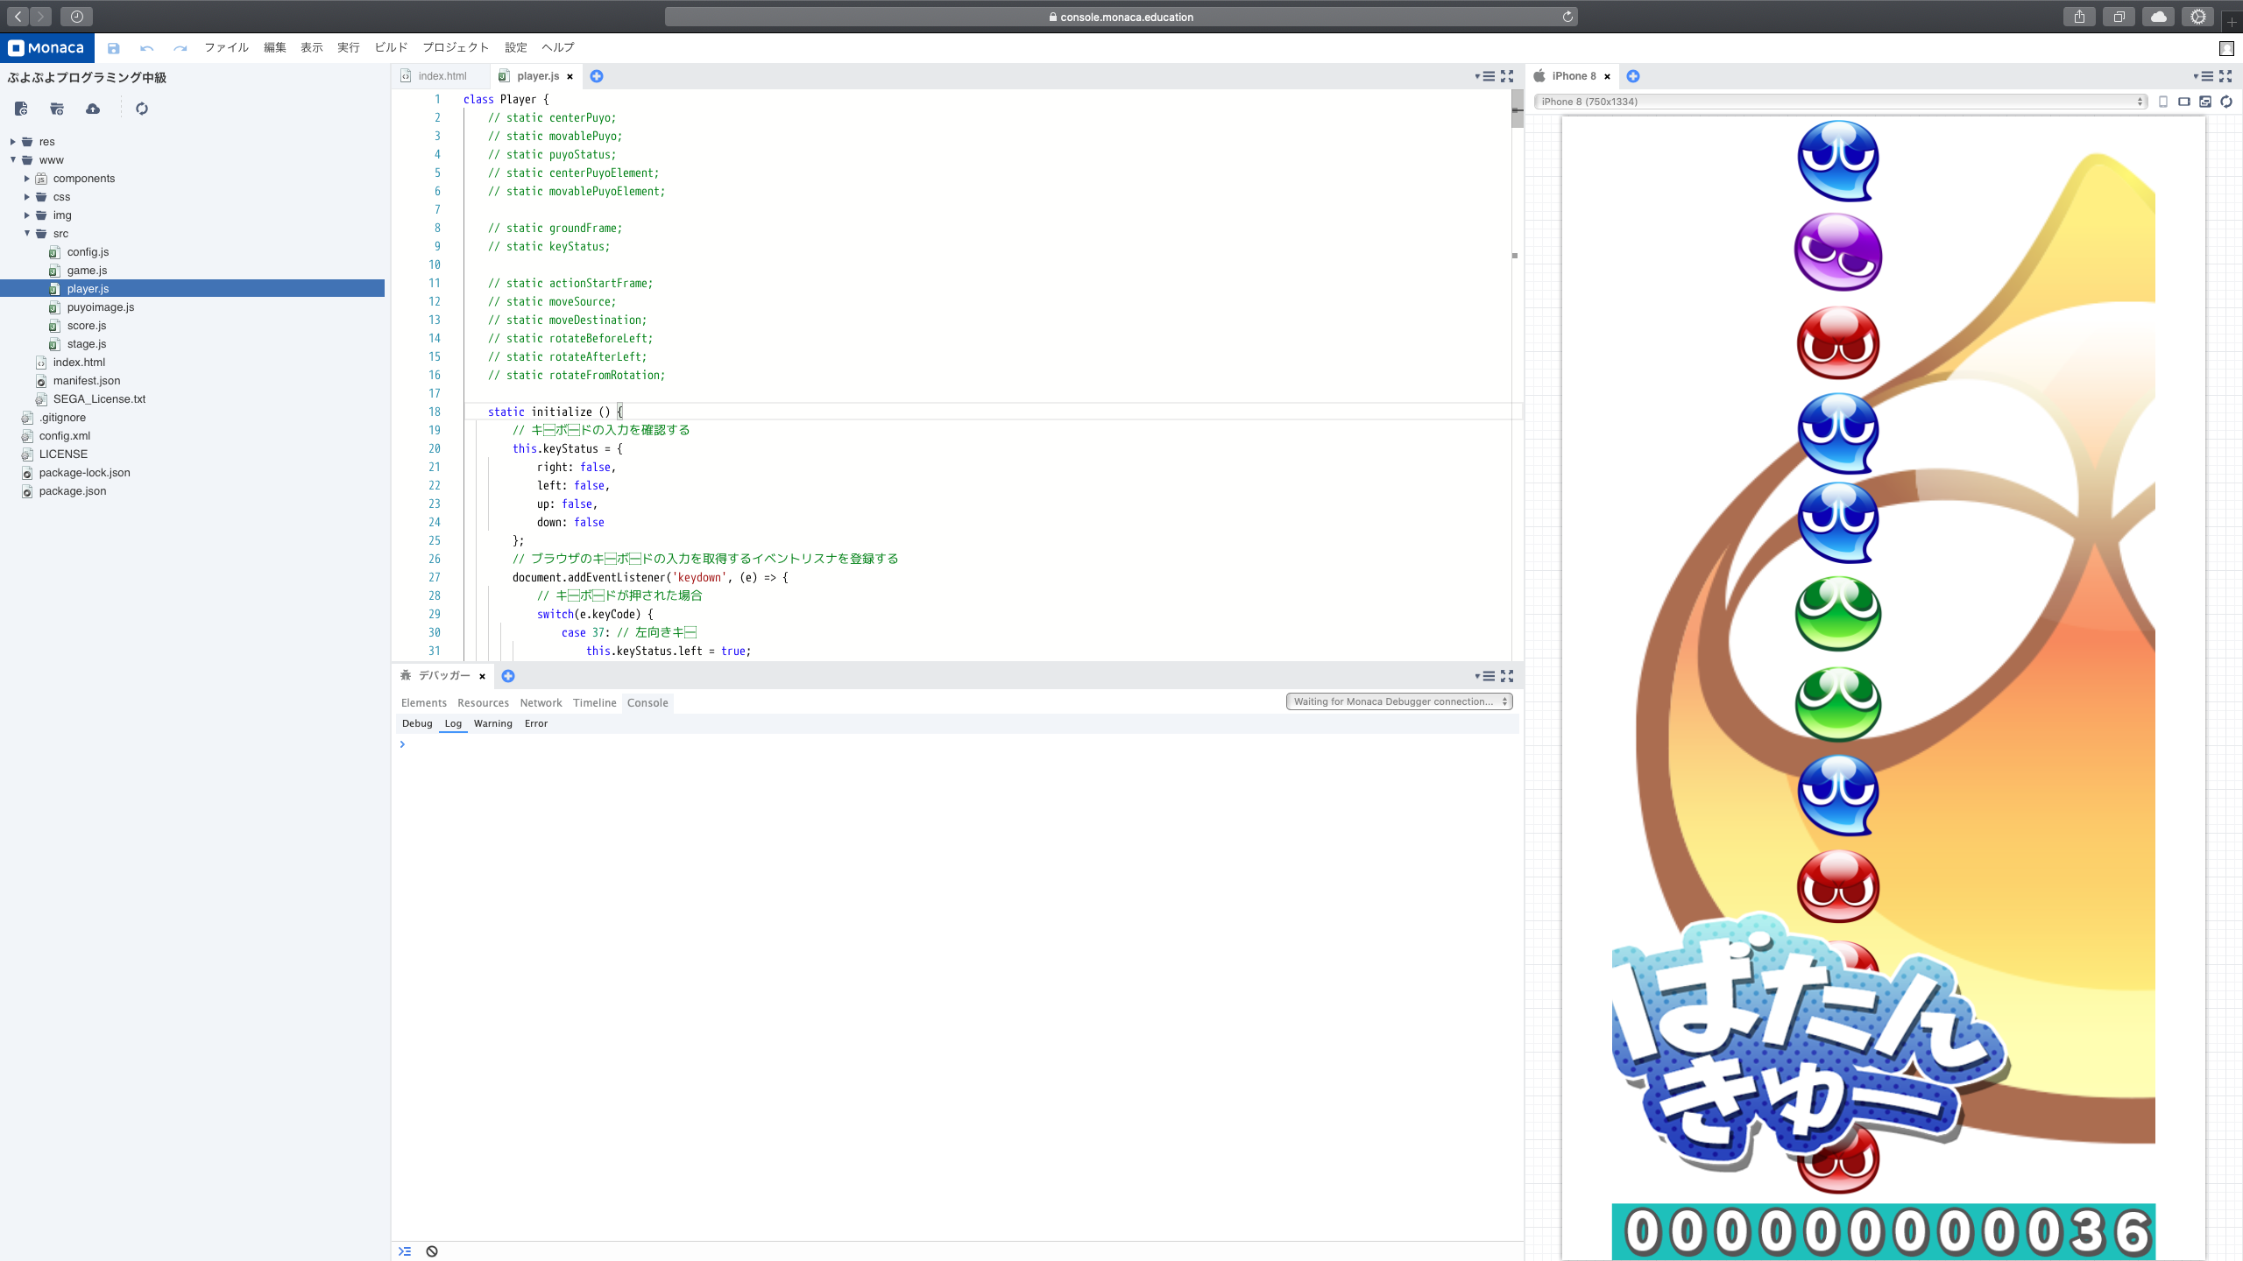Click the Network tab in debugger
The width and height of the screenshot is (2243, 1261).
coord(540,702)
